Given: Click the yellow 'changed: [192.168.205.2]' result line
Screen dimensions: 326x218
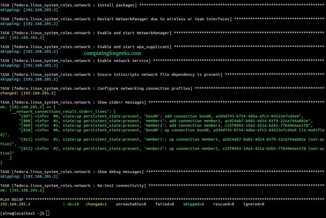Looking at the screenshot, I should tap(28, 93).
